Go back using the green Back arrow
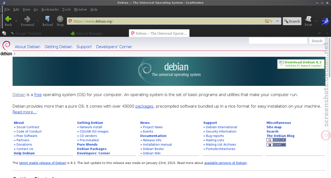This screenshot has height=178, width=331. coord(8,21)
